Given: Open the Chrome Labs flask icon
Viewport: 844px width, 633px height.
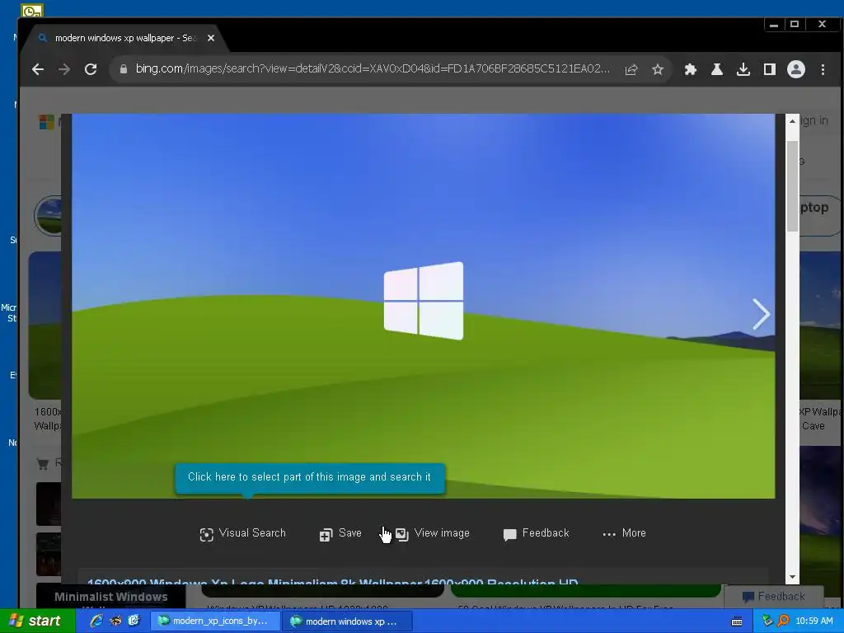Looking at the screenshot, I should [x=717, y=69].
